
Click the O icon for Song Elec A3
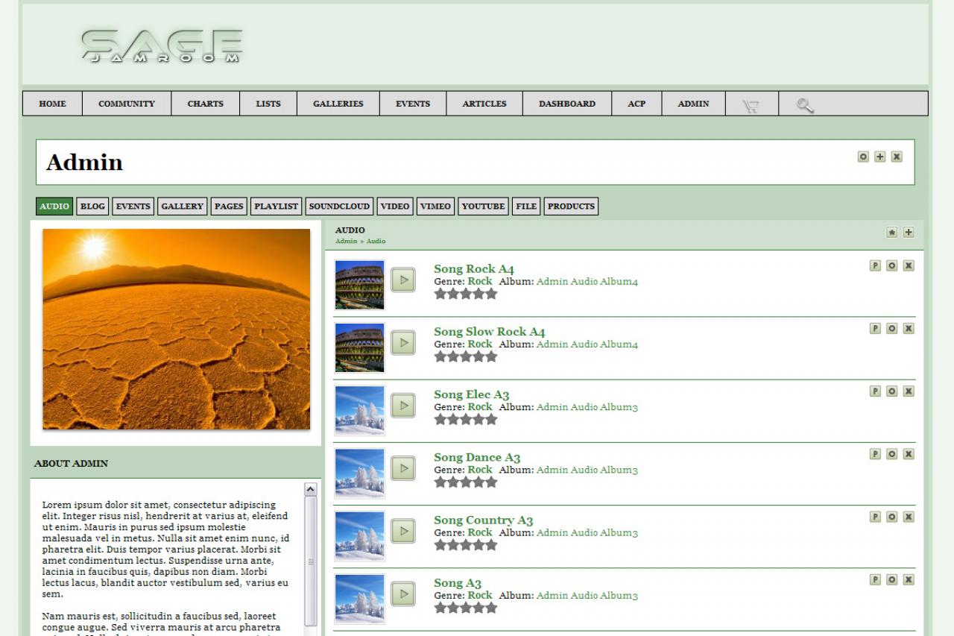(891, 391)
